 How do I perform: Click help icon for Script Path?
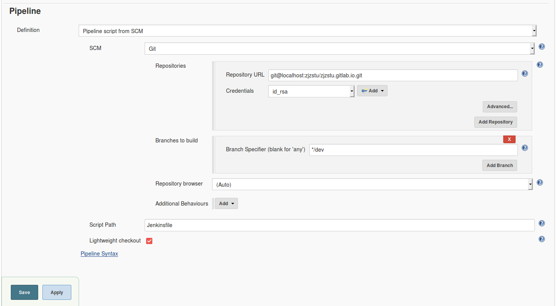click(542, 223)
